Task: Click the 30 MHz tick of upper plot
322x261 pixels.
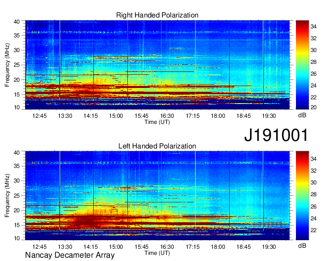Action: 17,50
